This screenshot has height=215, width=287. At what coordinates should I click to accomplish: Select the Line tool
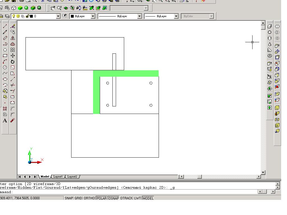pyautogui.click(x=5, y=26)
